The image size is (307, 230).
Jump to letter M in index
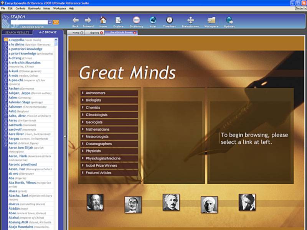(6, 89)
